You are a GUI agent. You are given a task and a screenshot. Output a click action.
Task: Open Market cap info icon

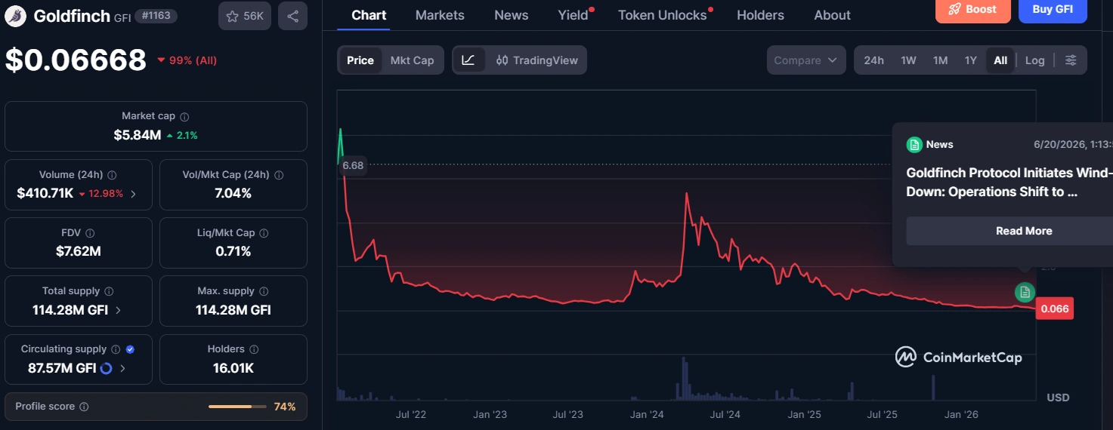184,117
